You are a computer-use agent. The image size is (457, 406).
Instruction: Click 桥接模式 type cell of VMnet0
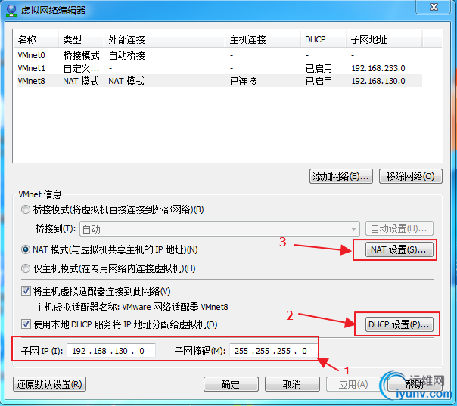coord(81,55)
